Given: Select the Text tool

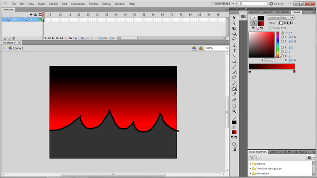Looking at the screenshot, I should [234, 50].
